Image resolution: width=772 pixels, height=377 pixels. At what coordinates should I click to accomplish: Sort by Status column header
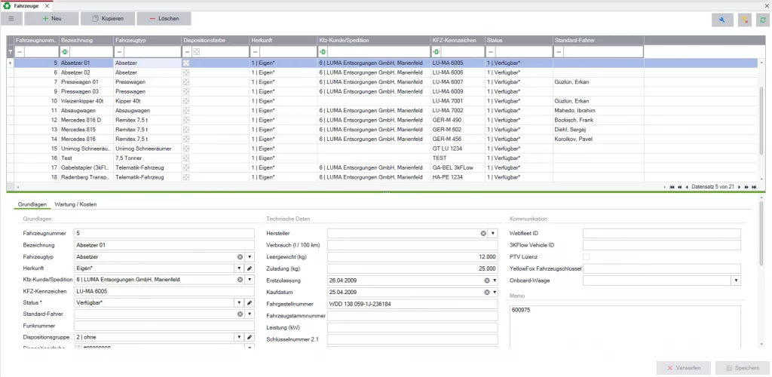(519, 40)
